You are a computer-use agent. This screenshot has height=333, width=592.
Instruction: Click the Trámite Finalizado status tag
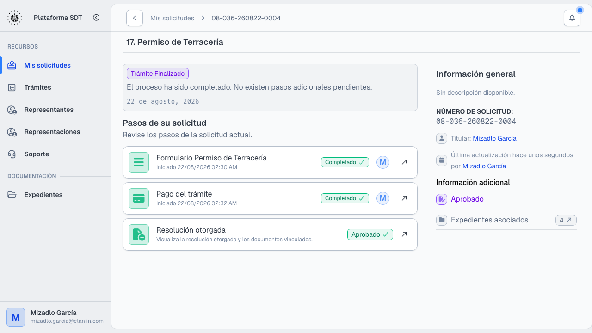tap(158, 74)
